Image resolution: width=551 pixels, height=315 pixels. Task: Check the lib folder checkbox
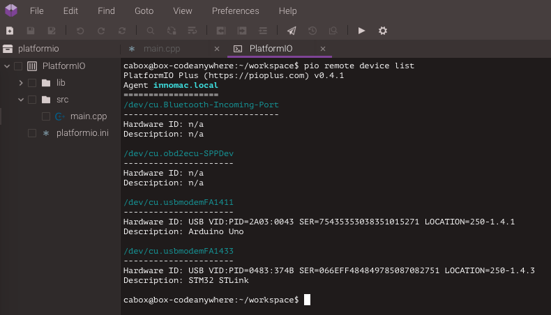[x=32, y=83]
